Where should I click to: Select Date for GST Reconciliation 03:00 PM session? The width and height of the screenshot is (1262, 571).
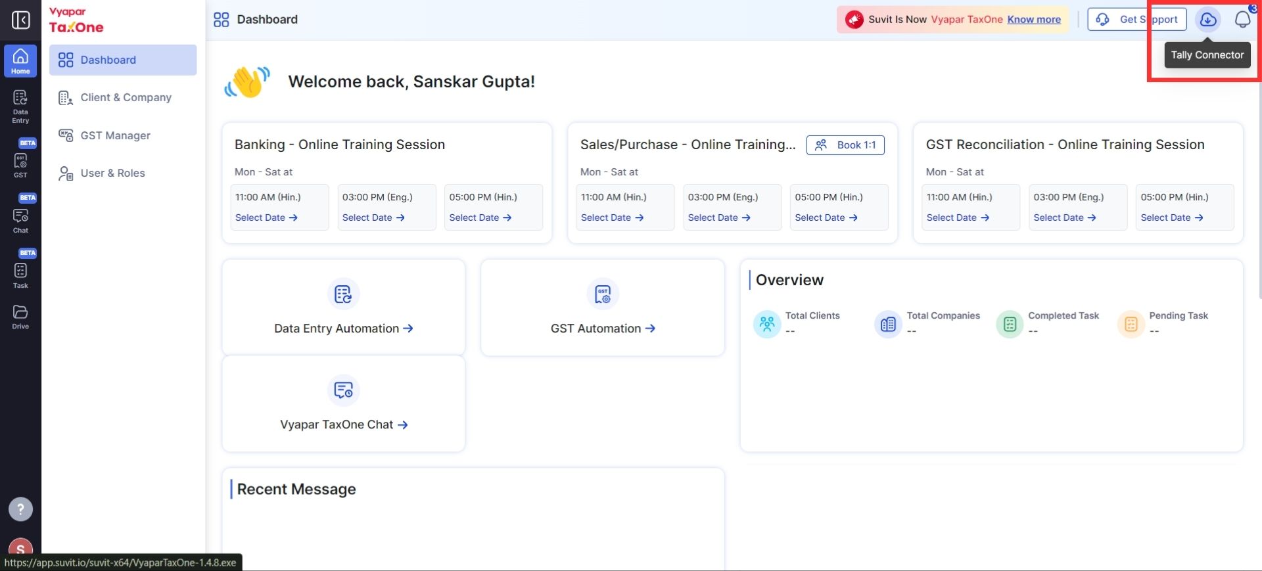(x=1065, y=217)
